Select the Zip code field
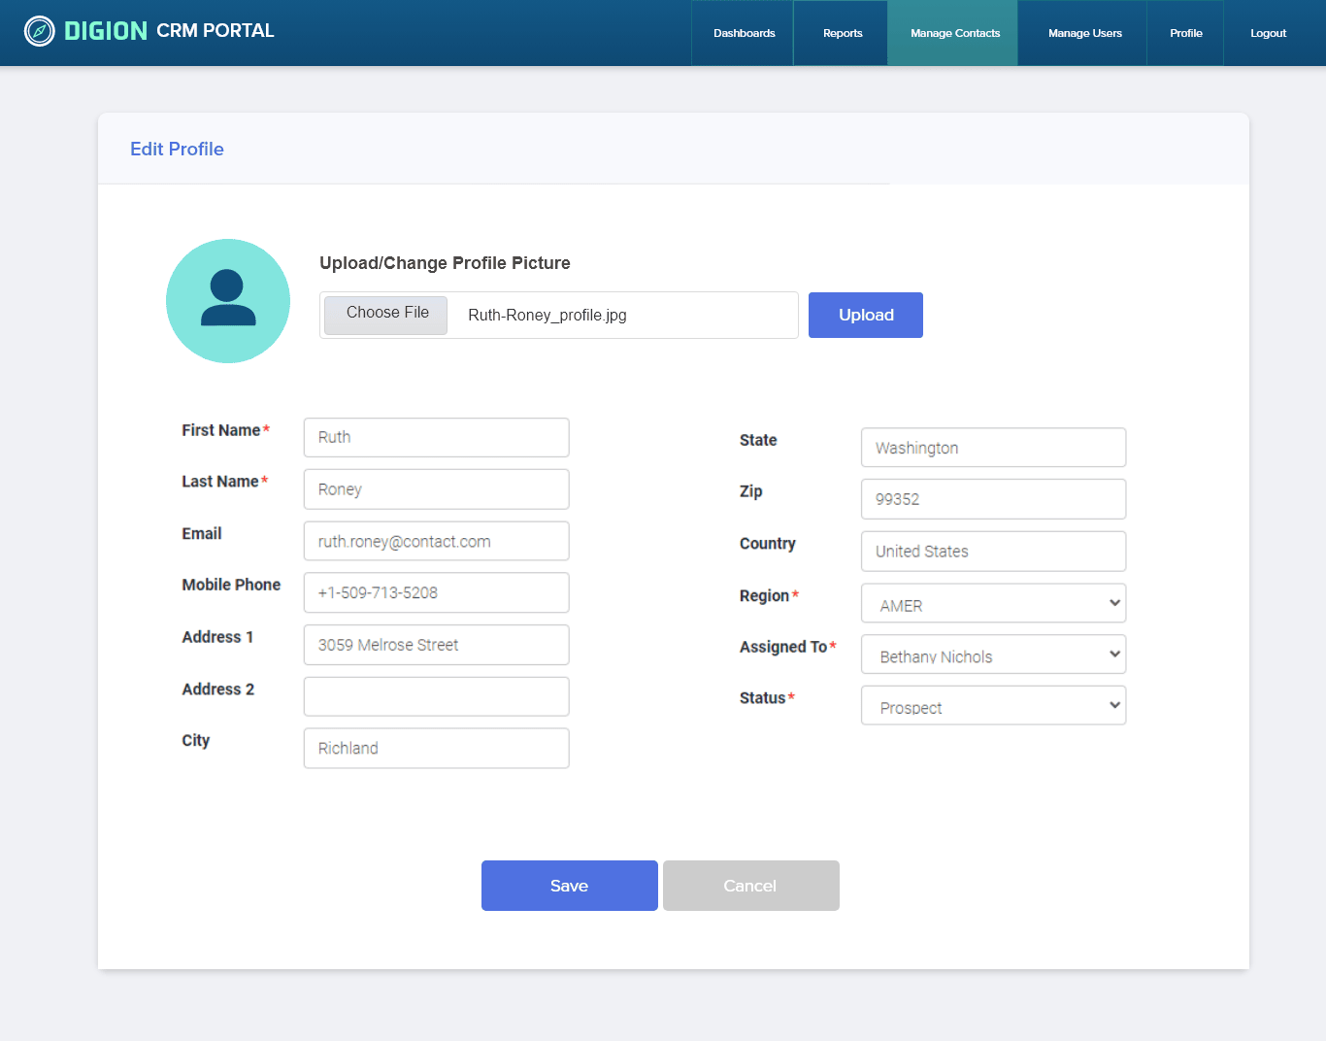This screenshot has height=1042, width=1326. point(993,499)
